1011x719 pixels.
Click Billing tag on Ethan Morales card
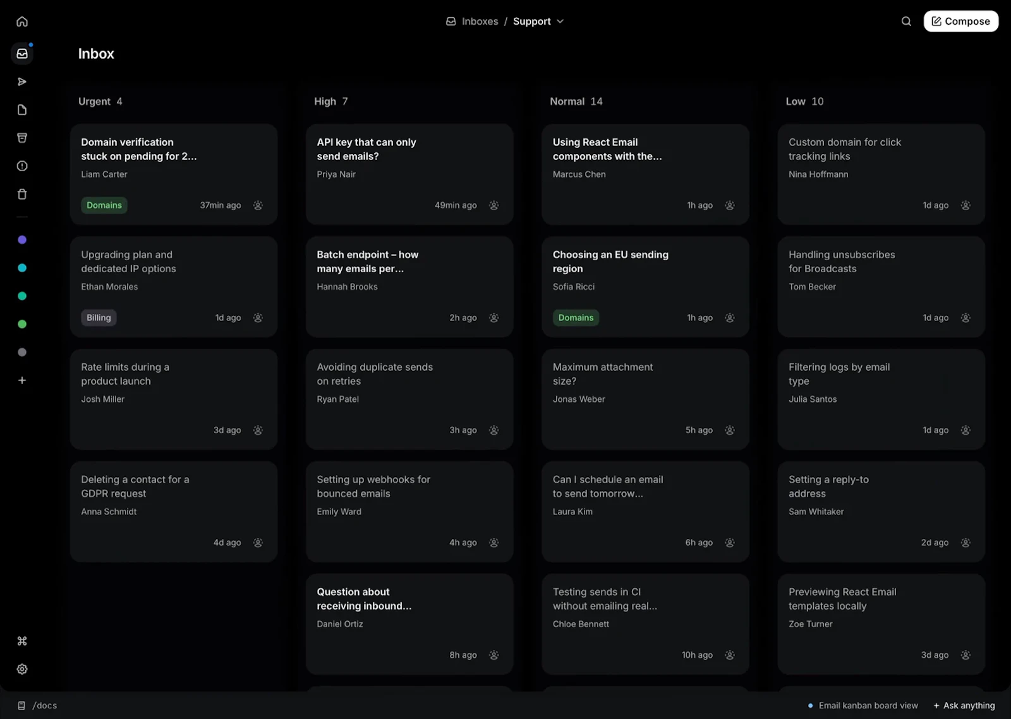point(99,318)
